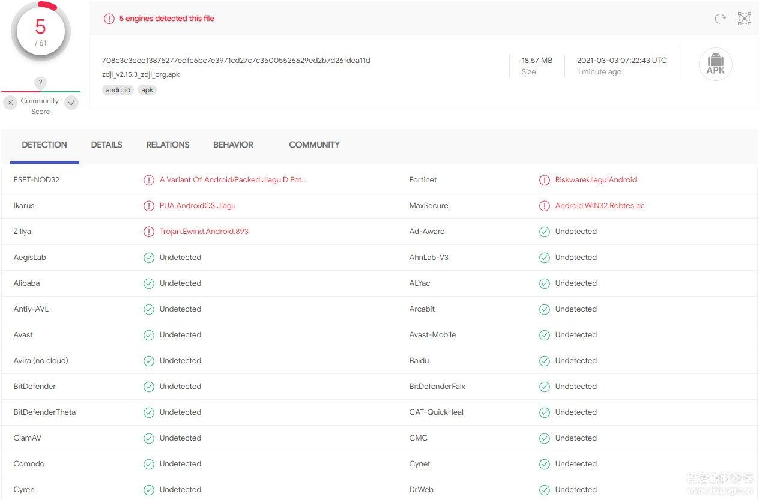759x500 pixels.
Task: Click the Fortinet engine name
Action: [423, 180]
